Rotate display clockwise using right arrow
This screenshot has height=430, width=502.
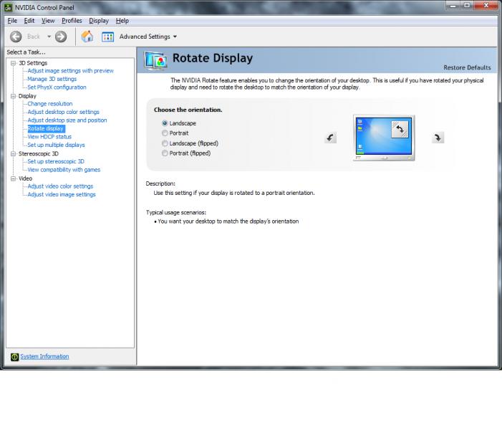pos(438,138)
